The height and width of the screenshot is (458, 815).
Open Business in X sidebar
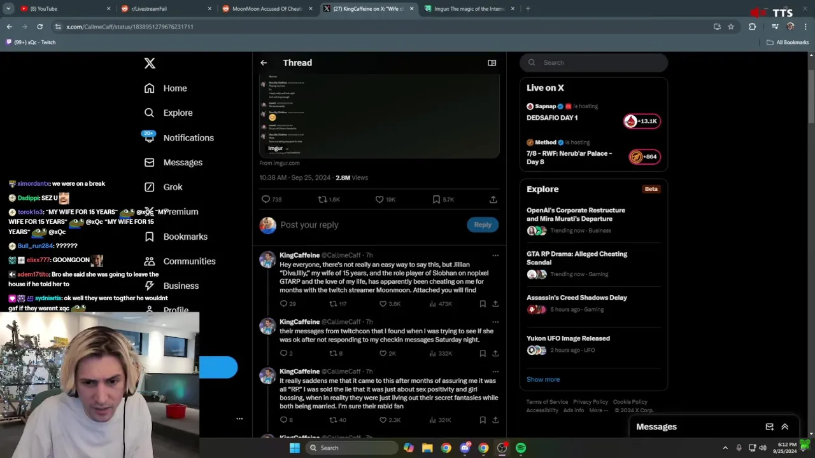(171, 286)
